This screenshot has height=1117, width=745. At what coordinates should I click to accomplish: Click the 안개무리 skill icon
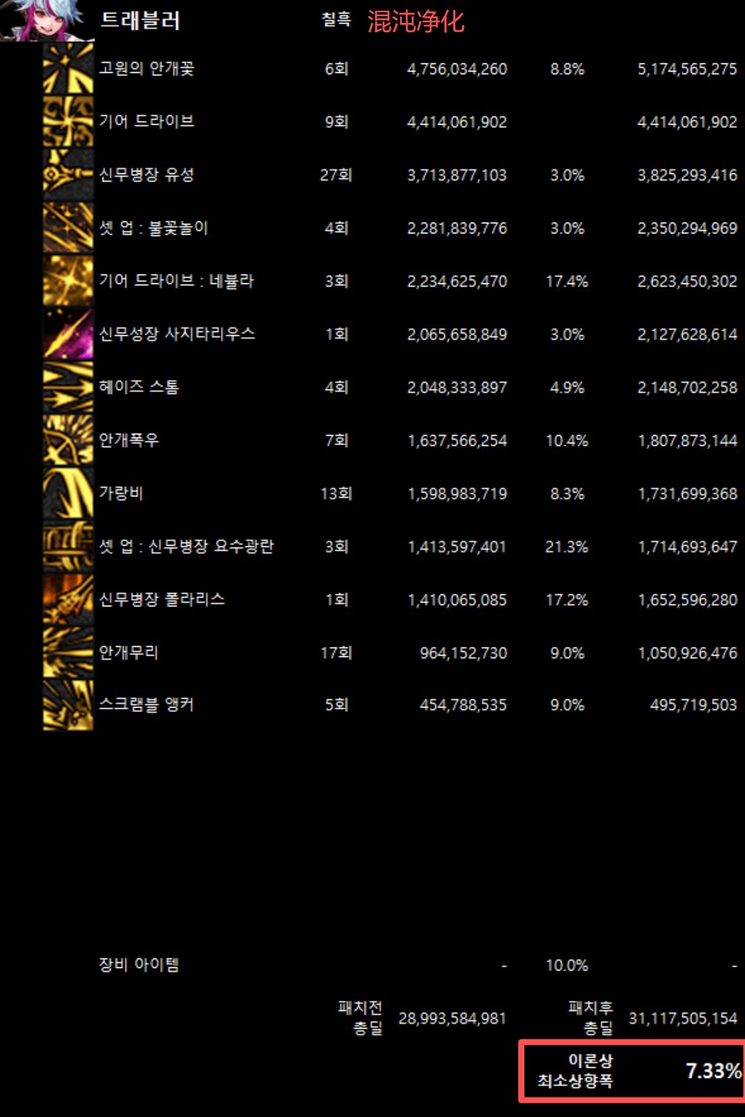click(x=68, y=652)
